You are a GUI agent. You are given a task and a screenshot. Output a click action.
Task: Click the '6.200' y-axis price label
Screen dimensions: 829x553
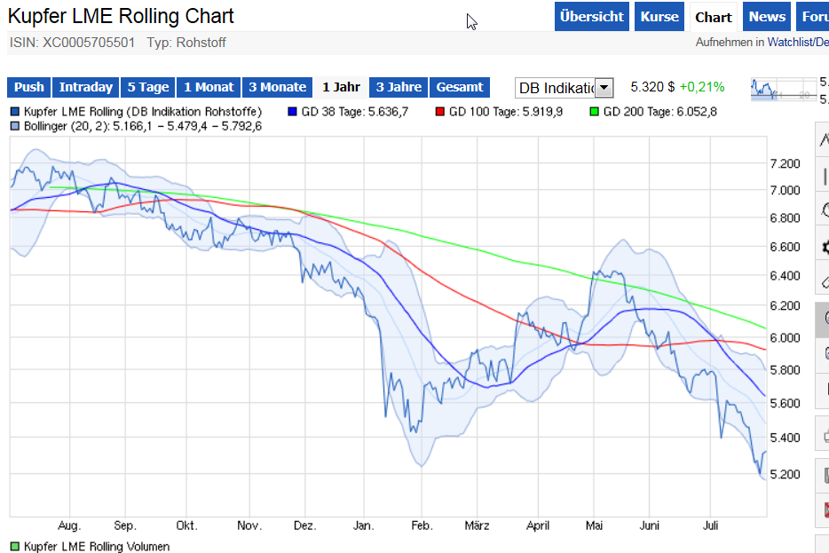(786, 305)
